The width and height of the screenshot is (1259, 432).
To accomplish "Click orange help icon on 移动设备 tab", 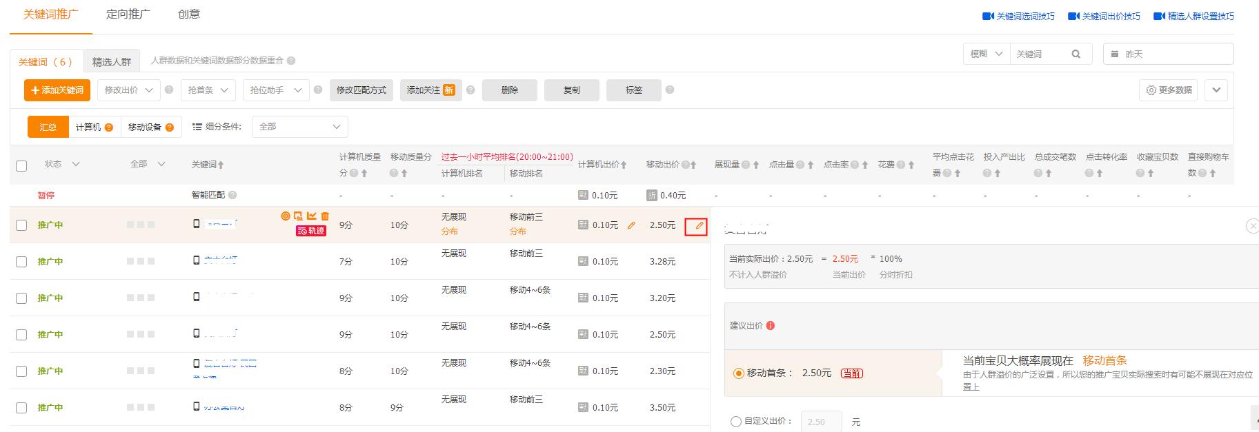I will coord(169,127).
